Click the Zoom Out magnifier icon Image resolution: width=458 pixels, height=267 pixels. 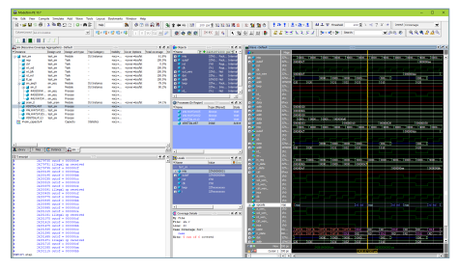(416, 32)
